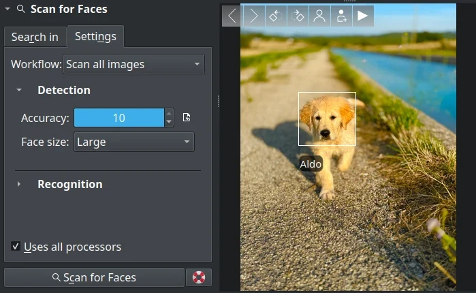
Task: Open the Face size dropdown
Action: pos(134,142)
